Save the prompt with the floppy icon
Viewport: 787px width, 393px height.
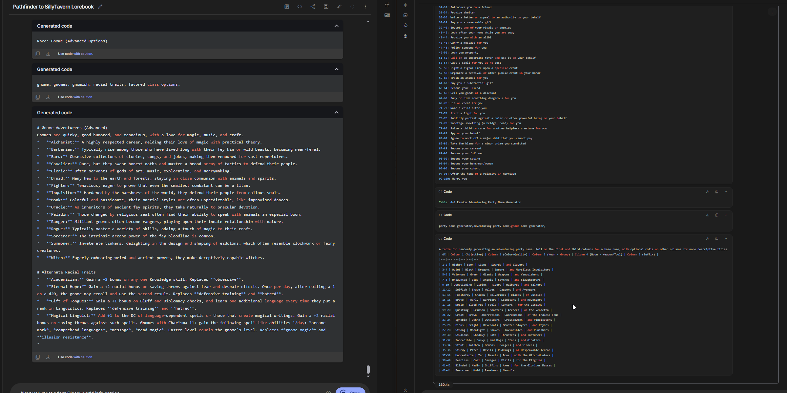point(326,7)
